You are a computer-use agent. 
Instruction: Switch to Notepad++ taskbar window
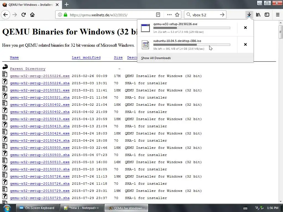[82, 208]
